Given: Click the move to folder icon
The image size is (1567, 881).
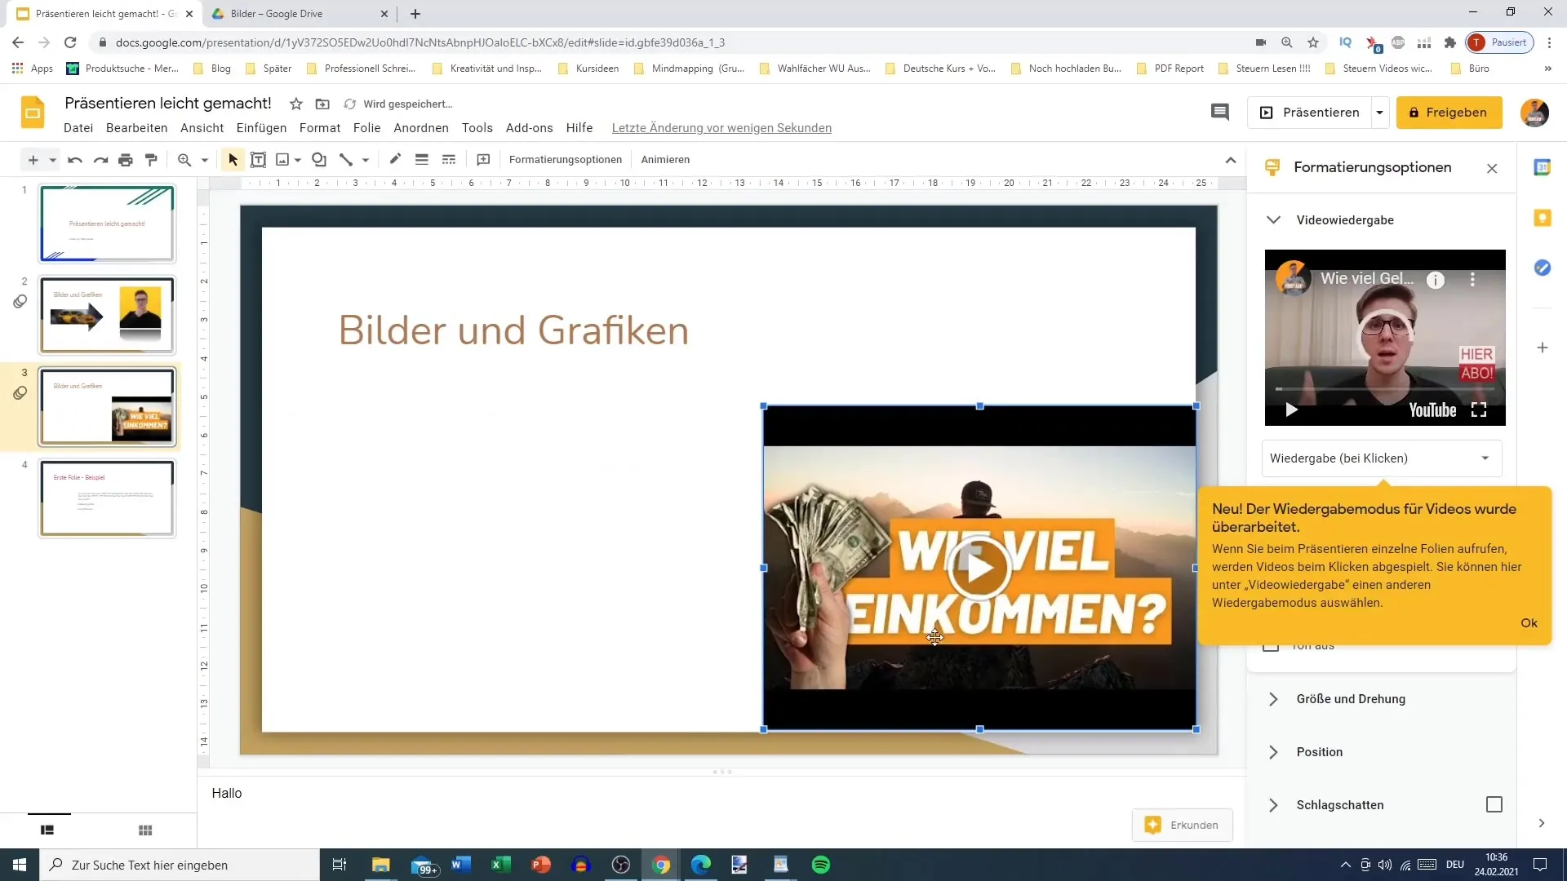Looking at the screenshot, I should [x=322, y=104].
